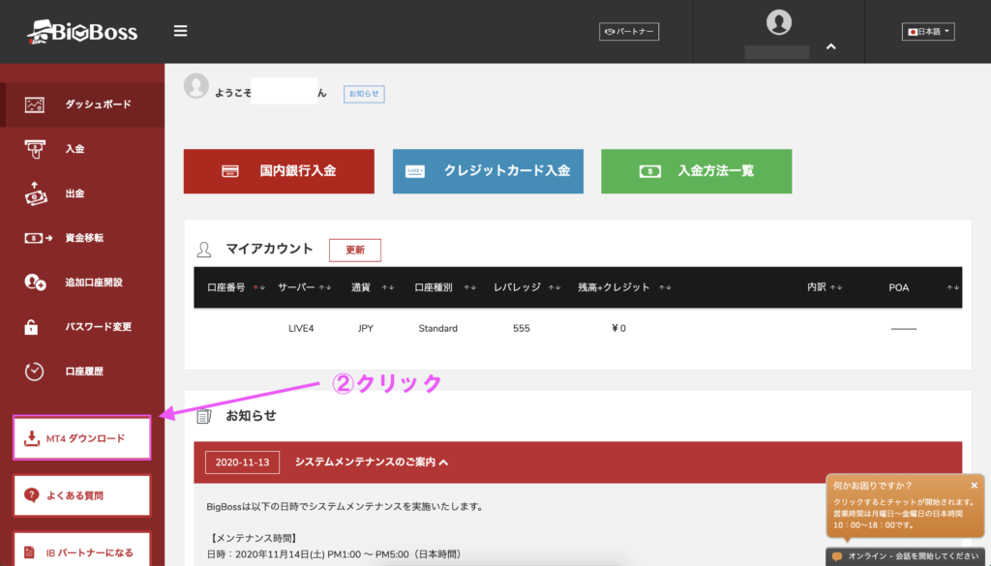Open the language dropdown showing 日本語
The width and height of the screenshot is (991, 566).
click(x=928, y=32)
